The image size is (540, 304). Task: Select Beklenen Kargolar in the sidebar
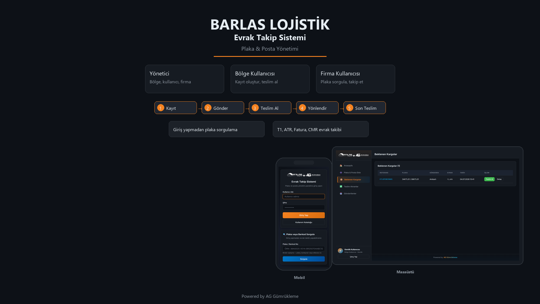(354, 180)
